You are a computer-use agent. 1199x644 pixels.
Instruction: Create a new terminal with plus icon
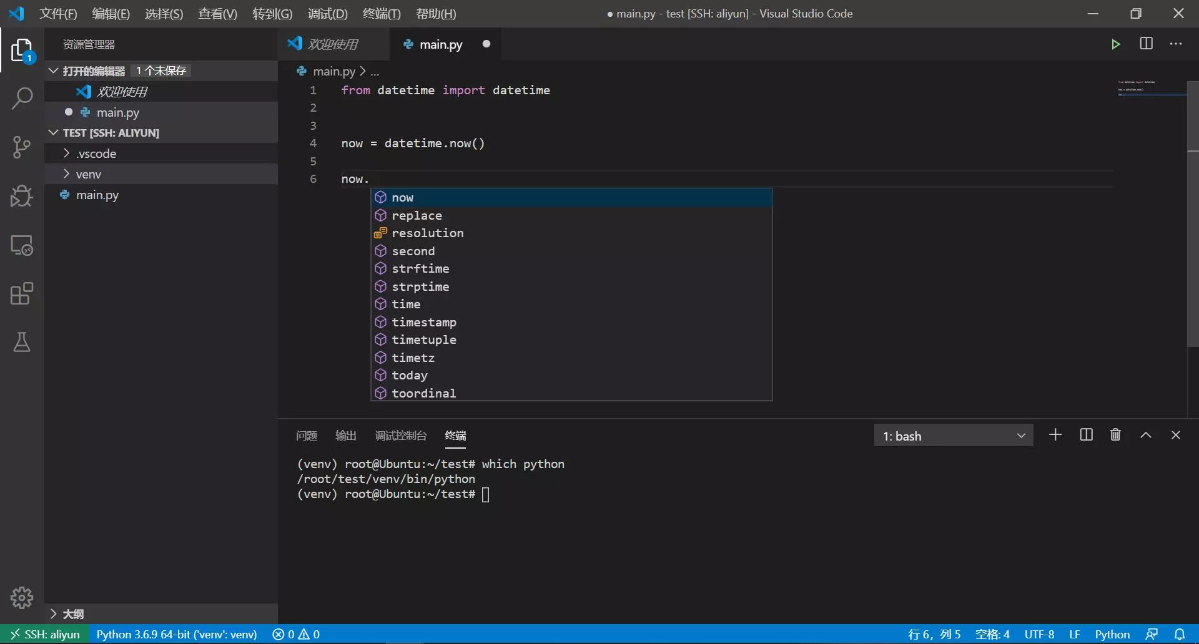[1055, 435]
